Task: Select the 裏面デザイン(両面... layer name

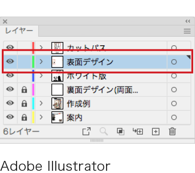Action: (102, 90)
